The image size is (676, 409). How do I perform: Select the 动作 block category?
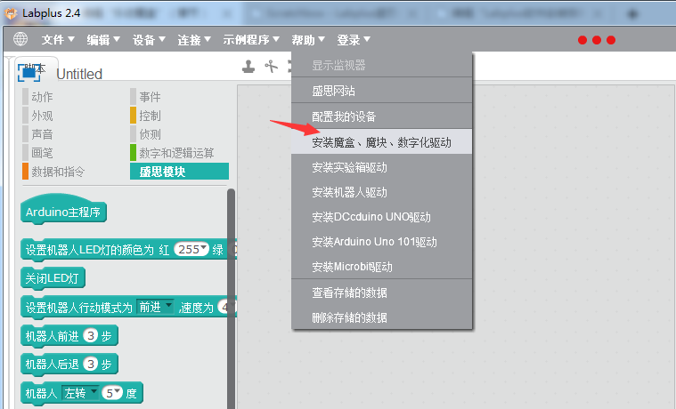pos(38,97)
